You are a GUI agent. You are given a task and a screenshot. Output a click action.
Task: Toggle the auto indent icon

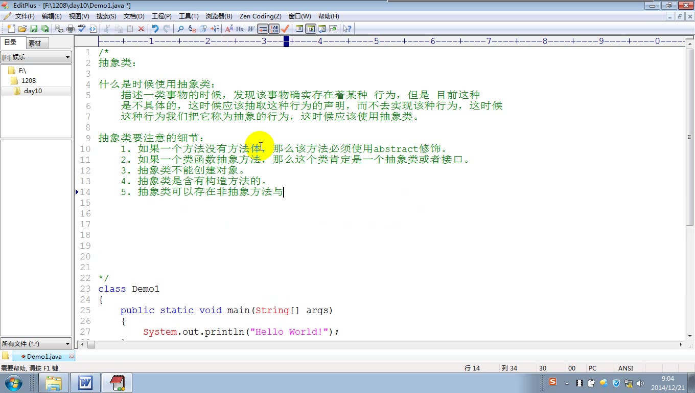pyautogui.click(x=262, y=29)
